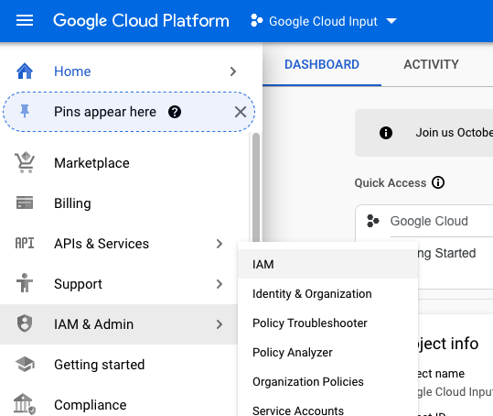The image size is (493, 416).
Task: Click the IAM & Admin shield icon
Action: click(x=25, y=323)
